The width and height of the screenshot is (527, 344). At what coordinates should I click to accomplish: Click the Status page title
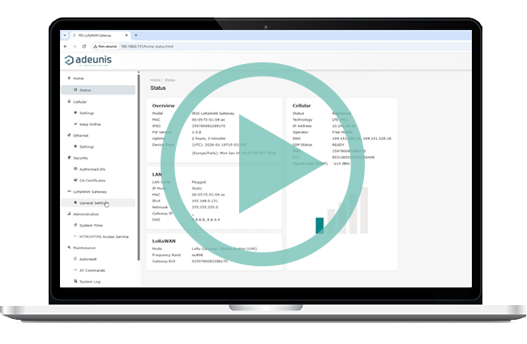158,88
